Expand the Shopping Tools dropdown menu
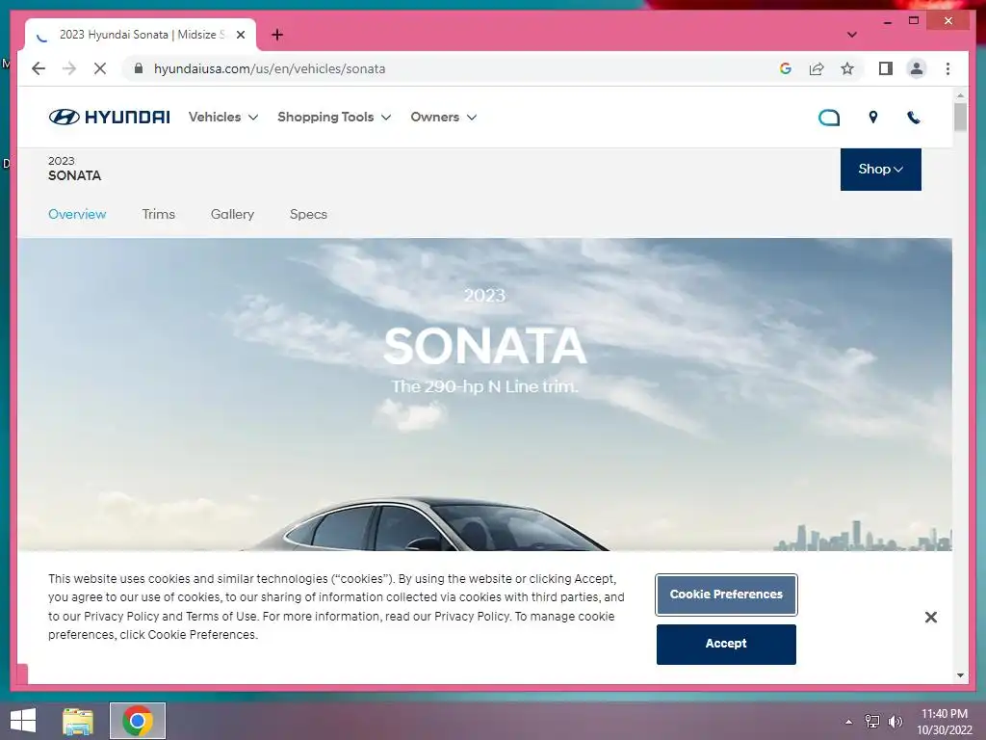Image resolution: width=986 pixels, height=740 pixels. 334,117
